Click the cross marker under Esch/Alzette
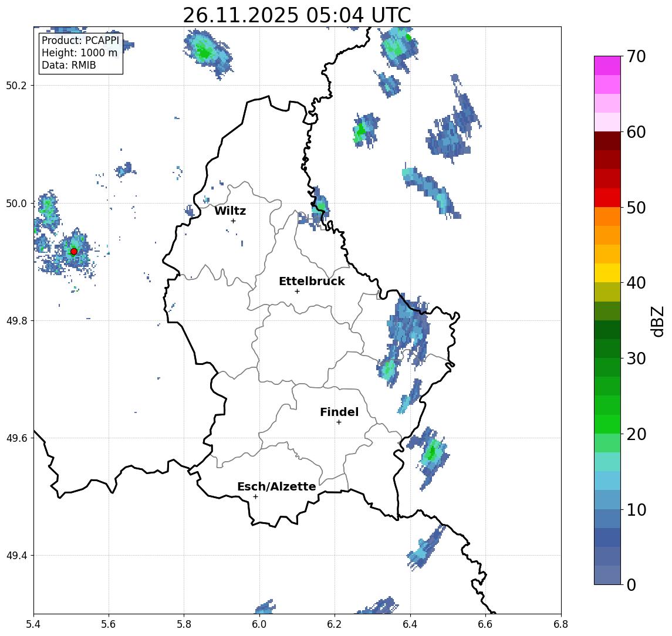Screen dimensions: 672x636 255,497
